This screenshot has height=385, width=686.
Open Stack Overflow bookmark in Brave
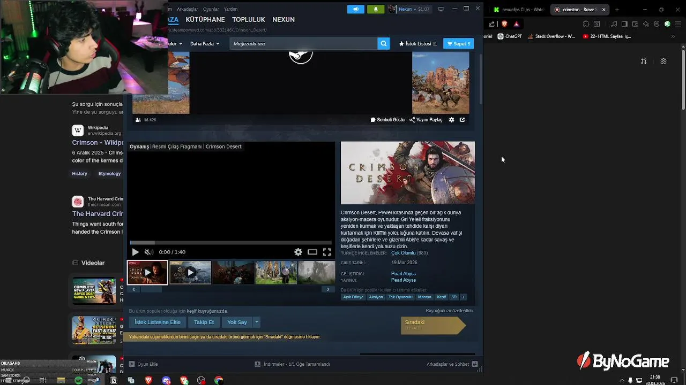pyautogui.click(x=552, y=36)
